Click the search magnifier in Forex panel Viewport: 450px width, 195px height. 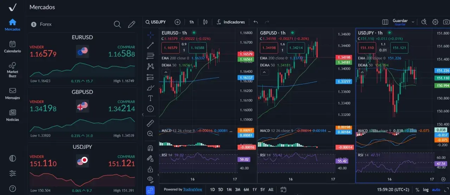pos(117,24)
